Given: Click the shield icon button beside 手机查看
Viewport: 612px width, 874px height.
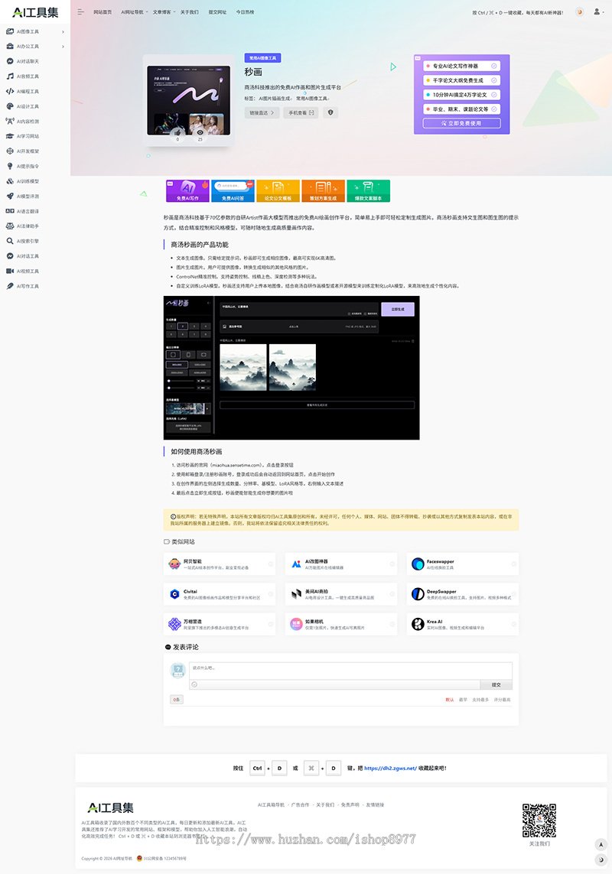Looking at the screenshot, I should (330, 112).
